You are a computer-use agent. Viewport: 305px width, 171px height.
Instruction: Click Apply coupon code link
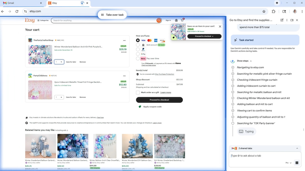(x=152, y=107)
